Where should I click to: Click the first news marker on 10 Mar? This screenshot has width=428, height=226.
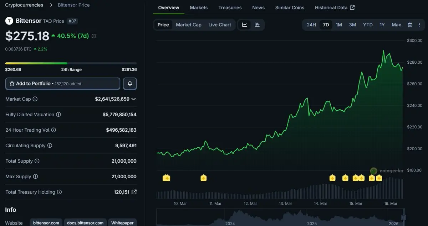pyautogui.click(x=166, y=178)
